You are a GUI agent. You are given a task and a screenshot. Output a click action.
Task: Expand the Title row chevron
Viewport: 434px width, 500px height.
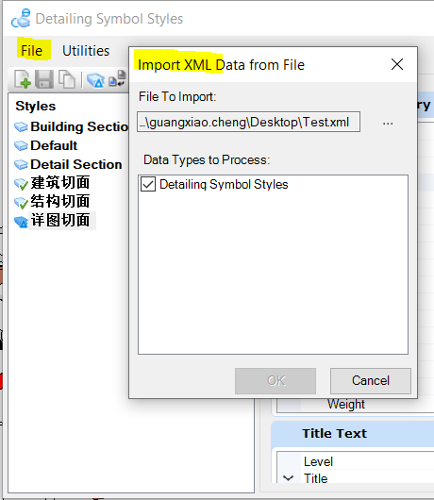[x=289, y=477]
